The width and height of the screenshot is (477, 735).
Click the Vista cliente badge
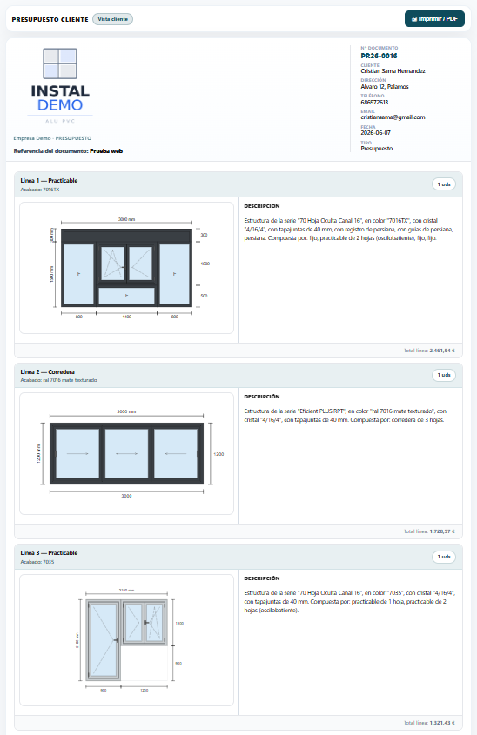pyautogui.click(x=112, y=19)
